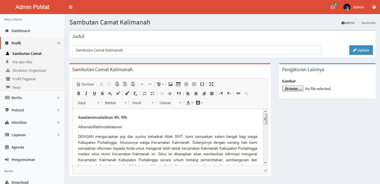
Task: Collapse the Profil sidebar menu
Action: click(32, 43)
